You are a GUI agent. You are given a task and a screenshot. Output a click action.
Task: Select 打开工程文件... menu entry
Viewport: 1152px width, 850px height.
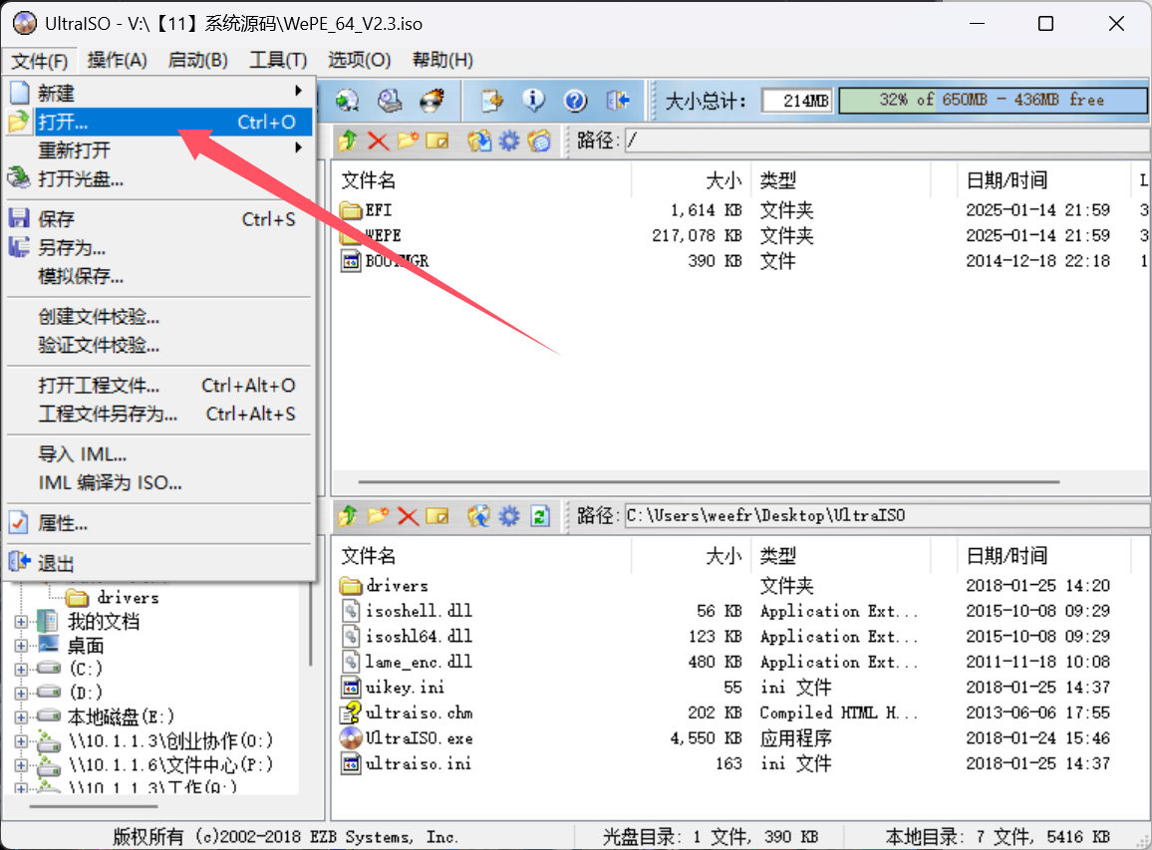coord(159,386)
